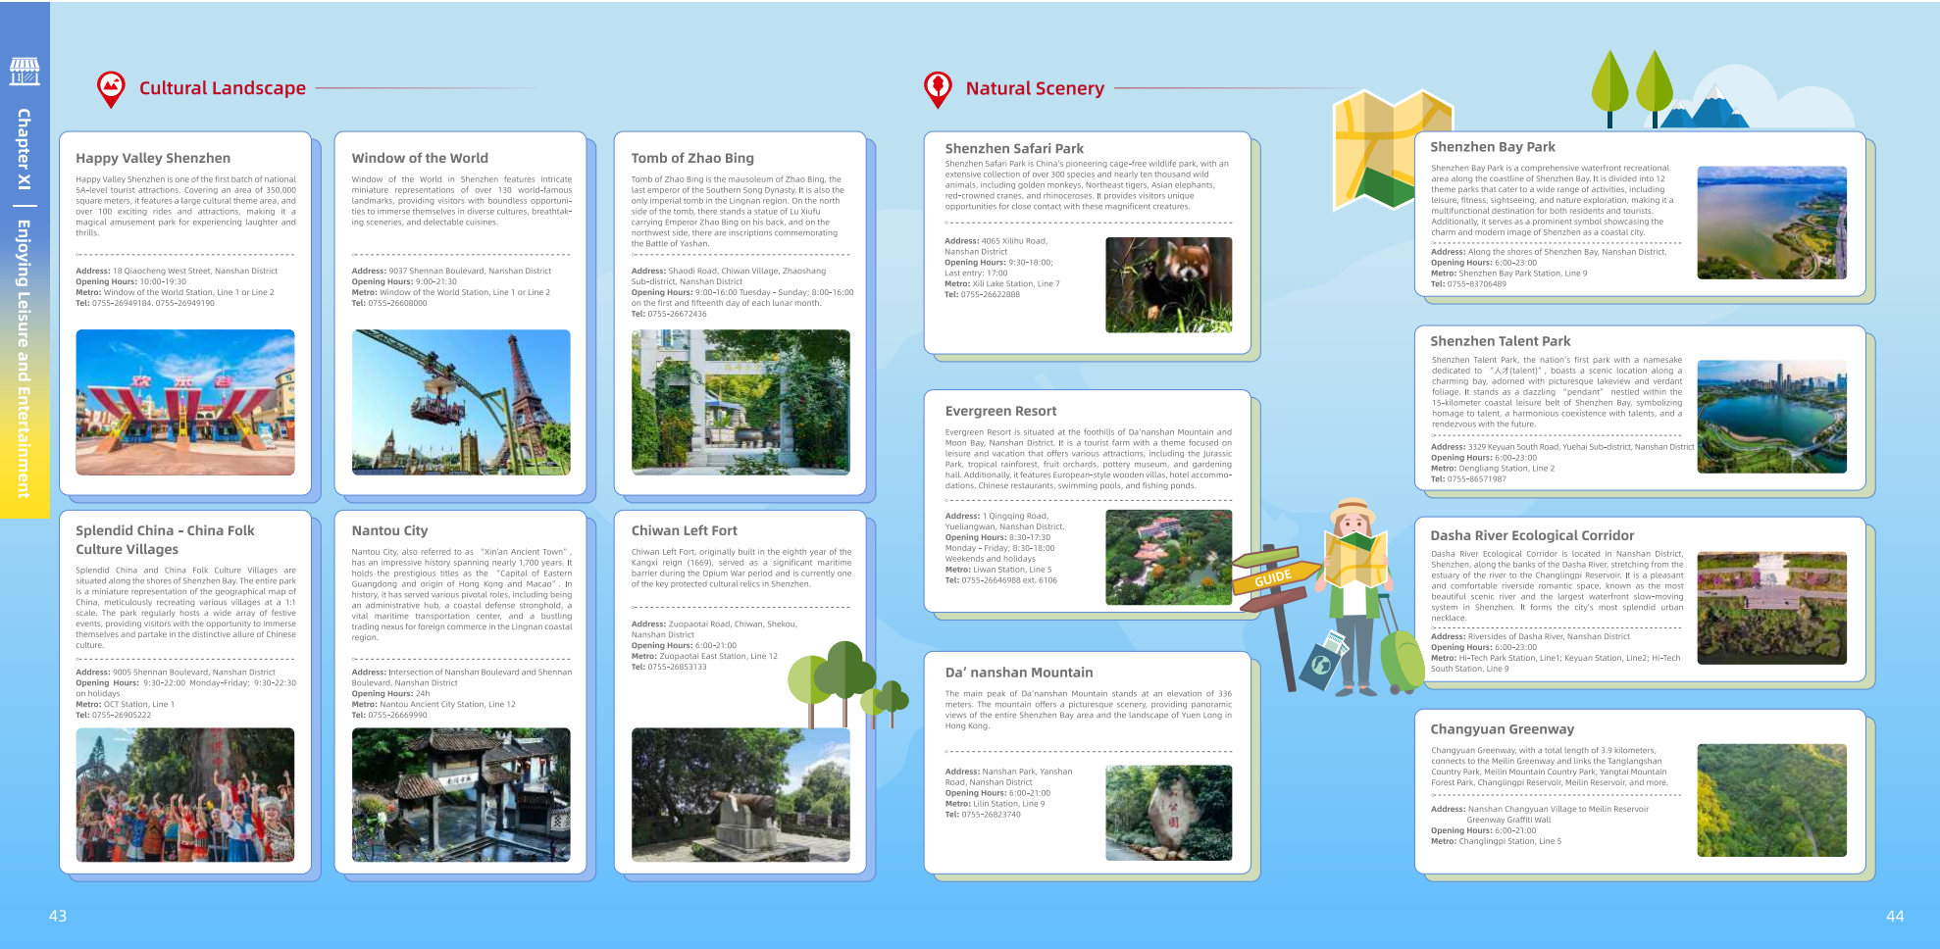Open the Dasha River Ecological Corridor photo

coord(1772,608)
